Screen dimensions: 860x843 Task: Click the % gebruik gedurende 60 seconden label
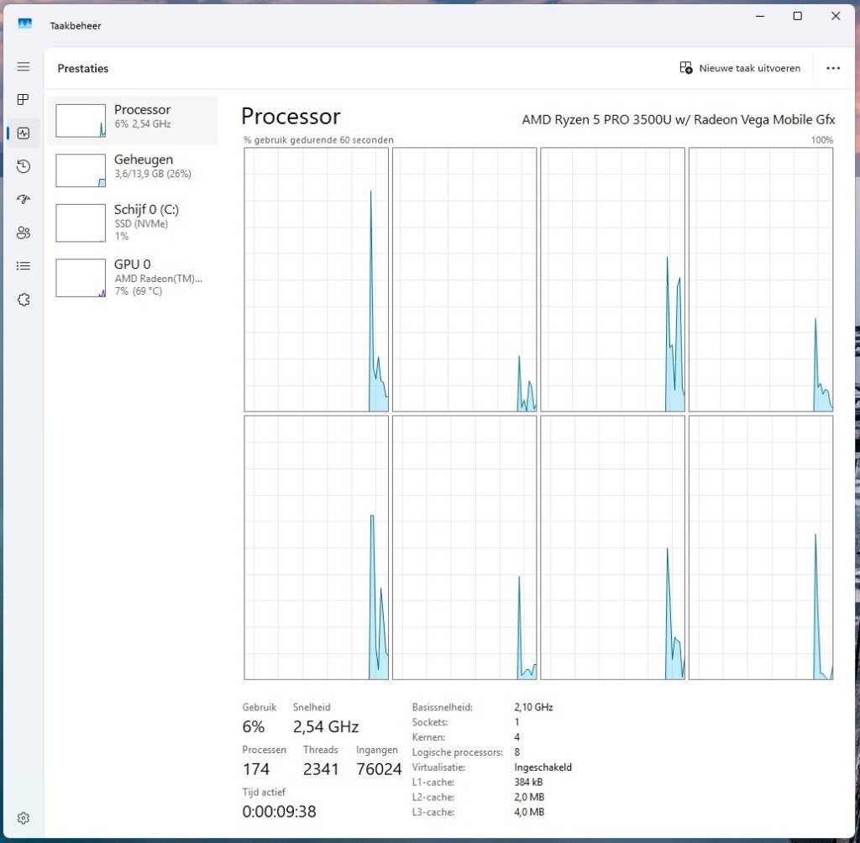(x=318, y=140)
